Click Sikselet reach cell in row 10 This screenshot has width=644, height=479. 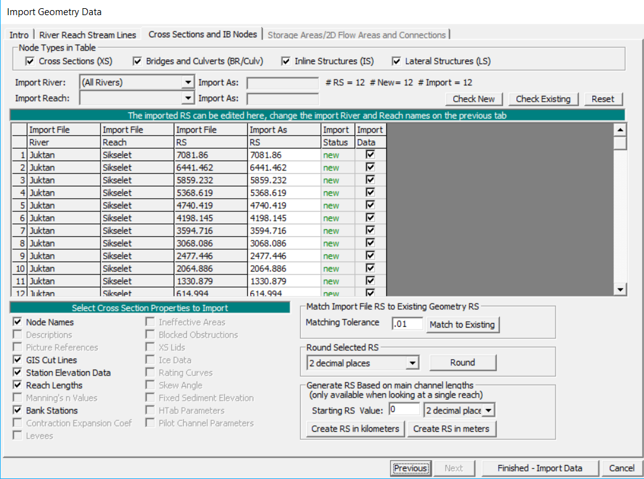137,269
